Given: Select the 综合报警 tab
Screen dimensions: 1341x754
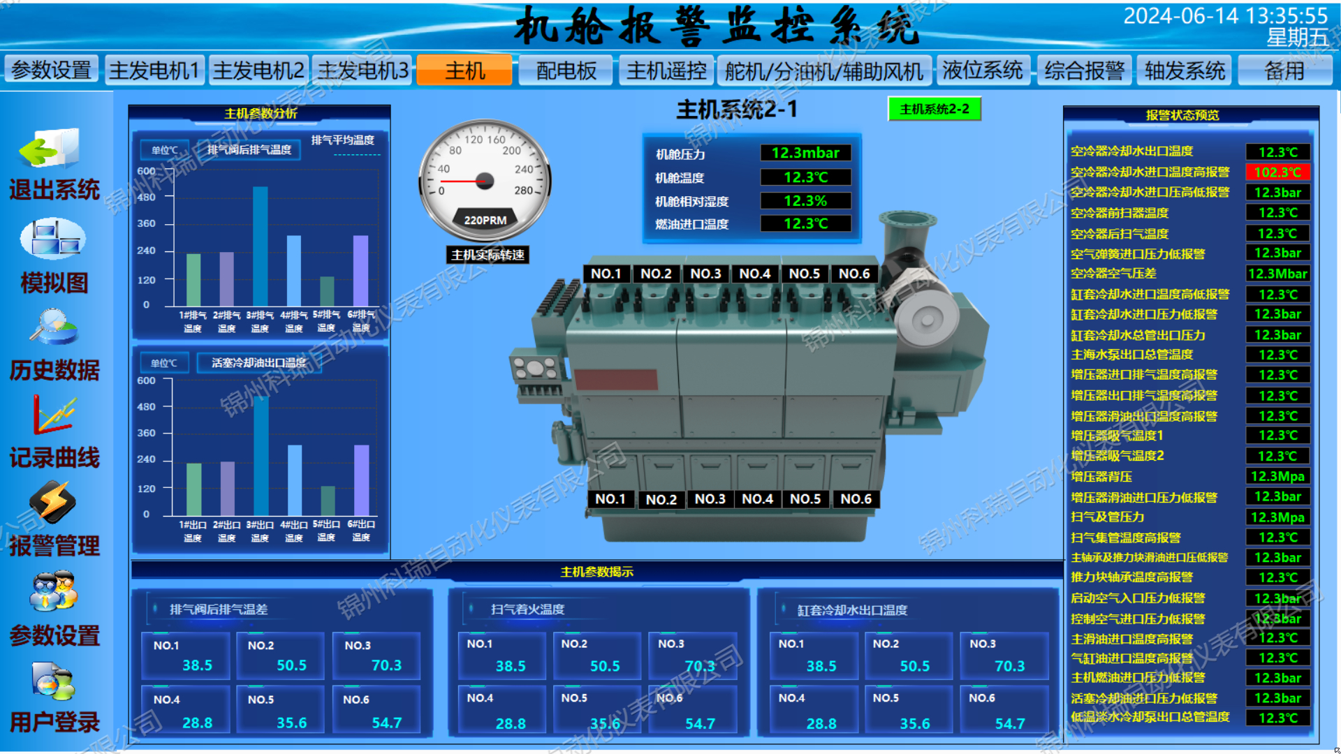Looking at the screenshot, I should 1084,71.
